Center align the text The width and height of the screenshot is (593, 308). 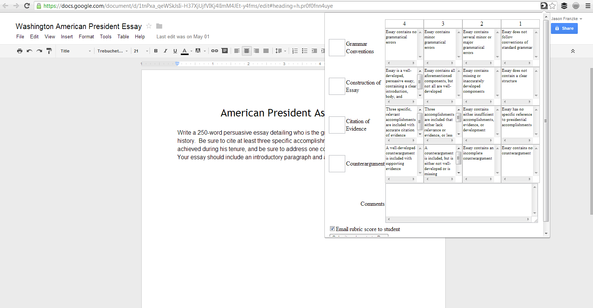tap(247, 51)
